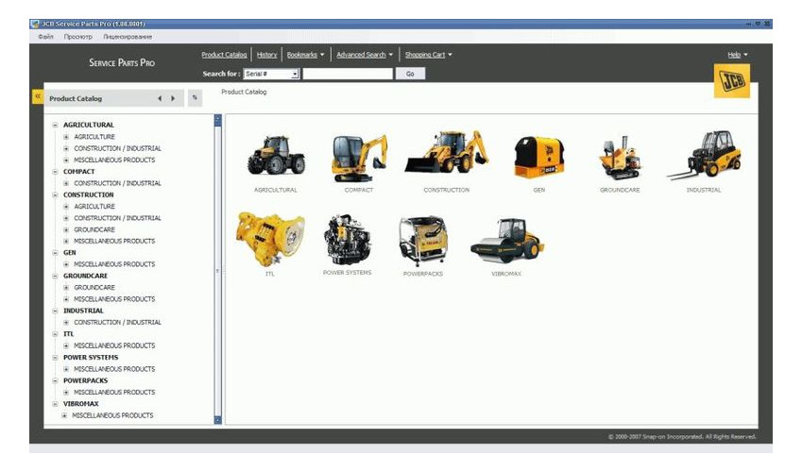Screen dimensions: 802x472
Task: Collapse the GEN tree node
Action: [x=55, y=253]
